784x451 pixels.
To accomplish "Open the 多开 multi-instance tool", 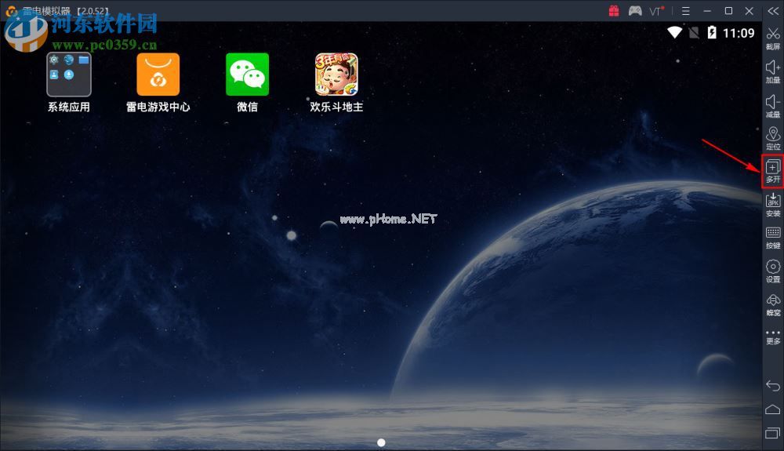I will (773, 172).
